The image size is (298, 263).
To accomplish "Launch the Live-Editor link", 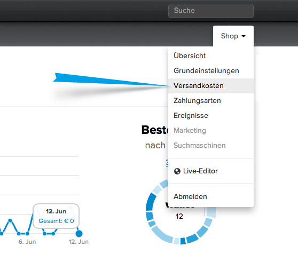I will pyautogui.click(x=200, y=171).
